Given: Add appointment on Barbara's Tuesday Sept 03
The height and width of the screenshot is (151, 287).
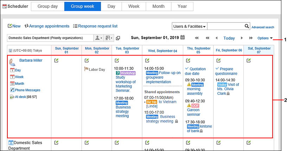Looking at the screenshot, I should pos(117,61).
